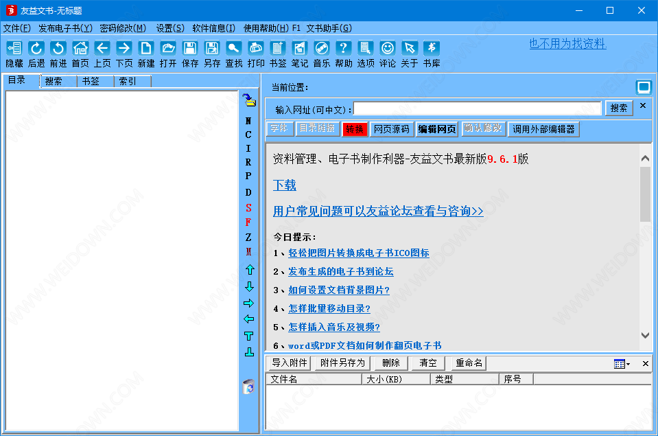Click the fullscreen monitor icon
Image resolution: width=658 pixels, height=436 pixels.
pos(644,87)
